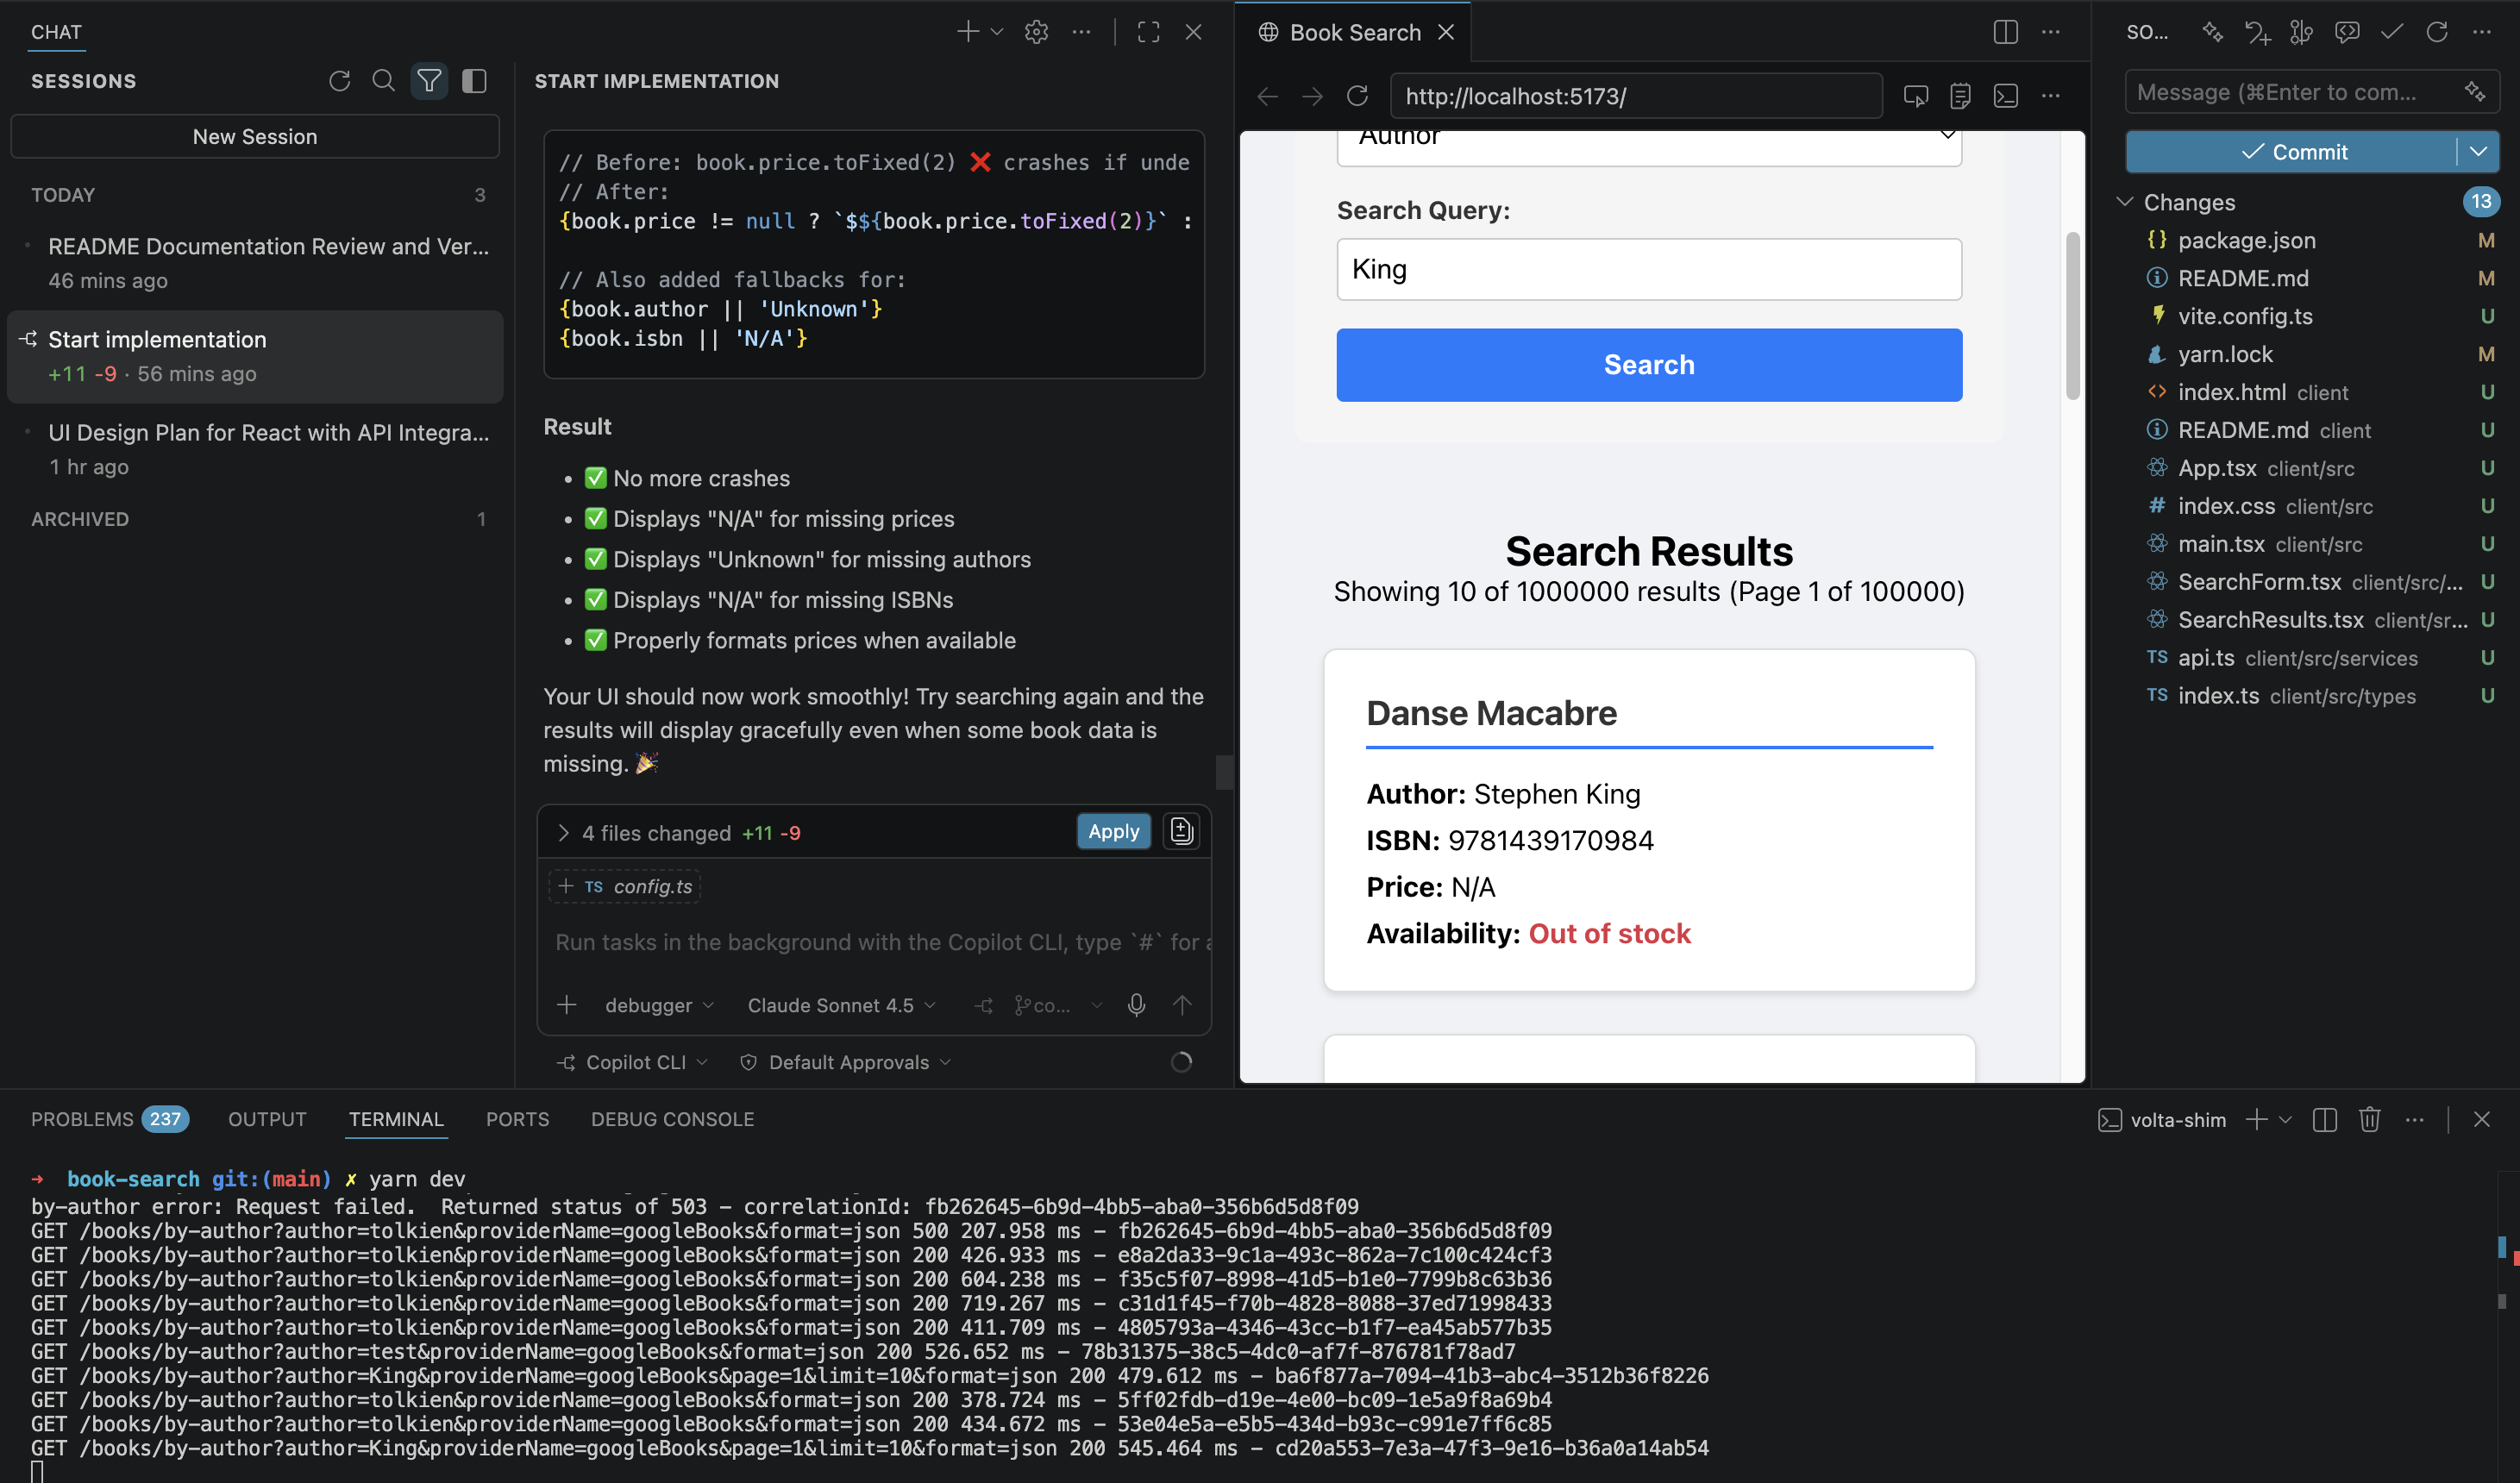Go forward in the embedded browser
Image resolution: width=2520 pixels, height=1483 pixels.
pos(1312,96)
